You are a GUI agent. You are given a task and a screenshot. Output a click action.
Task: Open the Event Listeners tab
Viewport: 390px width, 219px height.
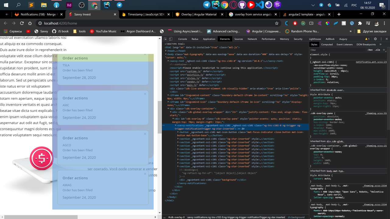pyautogui.click(x=345, y=44)
